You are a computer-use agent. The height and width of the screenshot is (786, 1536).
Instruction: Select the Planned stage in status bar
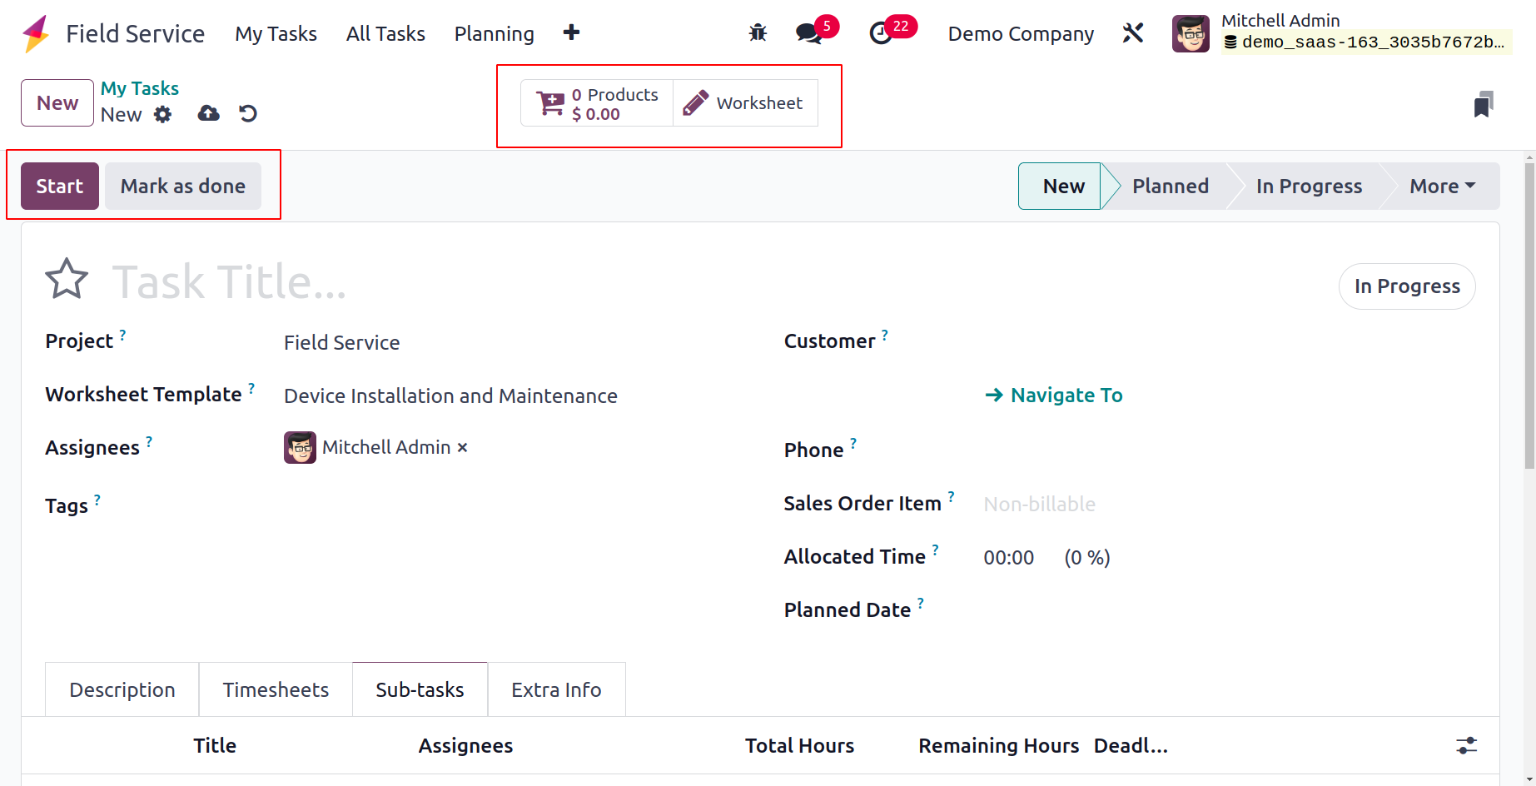[1170, 187]
